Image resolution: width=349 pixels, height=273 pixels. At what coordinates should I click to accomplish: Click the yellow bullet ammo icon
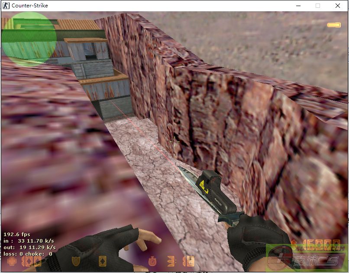[334, 25]
